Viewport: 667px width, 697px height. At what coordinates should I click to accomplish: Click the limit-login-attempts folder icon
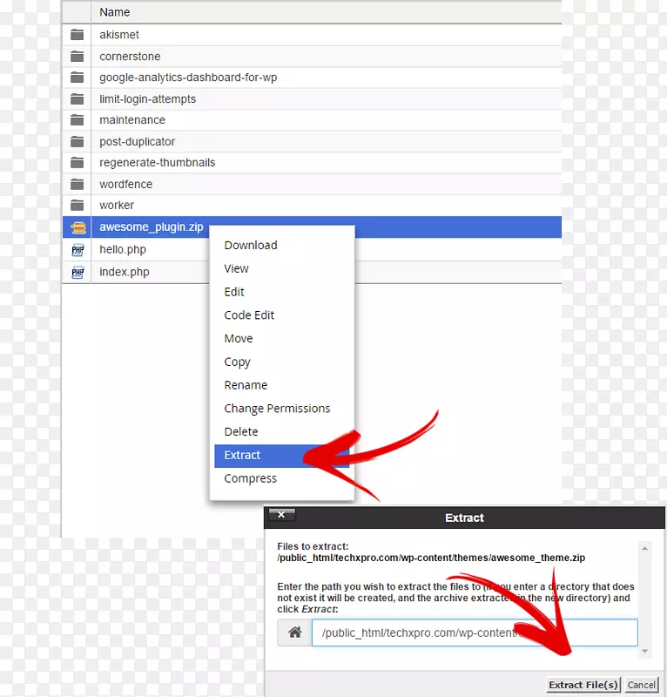(x=77, y=98)
